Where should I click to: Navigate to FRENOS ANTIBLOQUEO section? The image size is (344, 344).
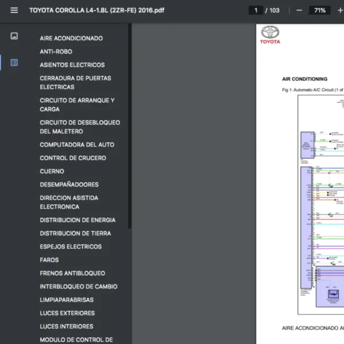pyautogui.click(x=72, y=273)
